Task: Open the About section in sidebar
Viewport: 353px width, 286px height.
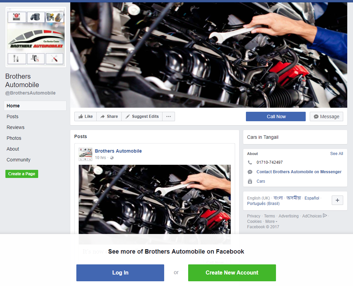Action: coord(13,149)
